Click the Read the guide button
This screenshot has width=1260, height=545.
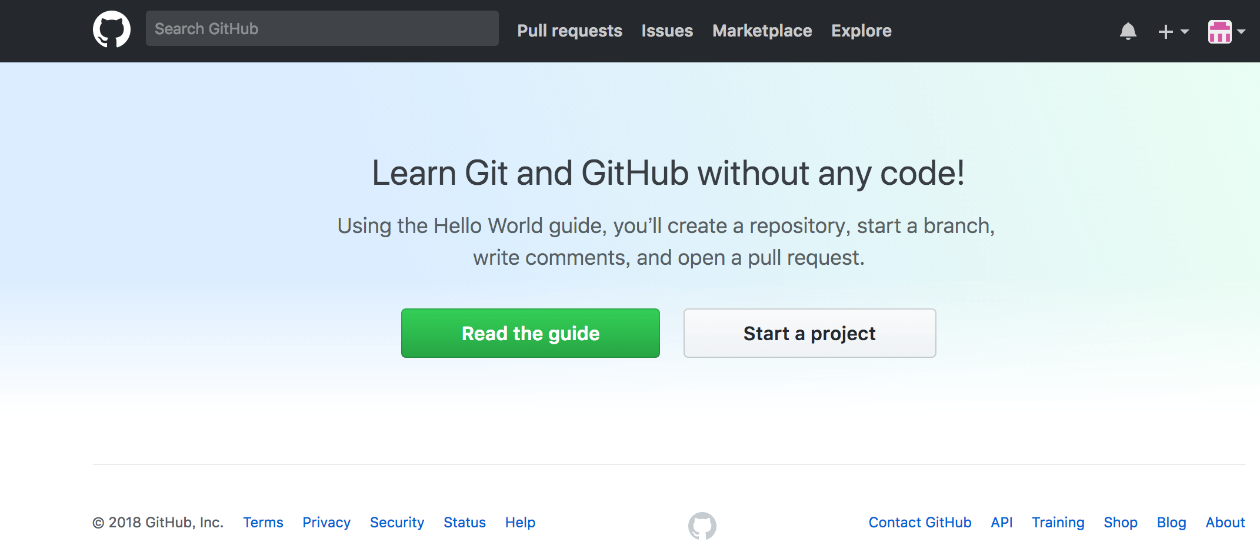click(x=530, y=333)
